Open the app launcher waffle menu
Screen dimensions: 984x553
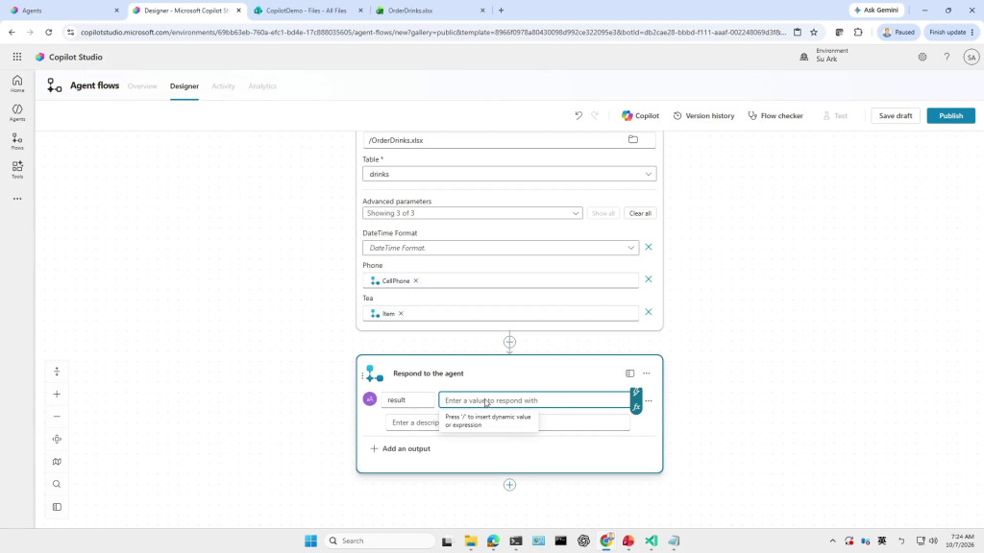click(17, 57)
